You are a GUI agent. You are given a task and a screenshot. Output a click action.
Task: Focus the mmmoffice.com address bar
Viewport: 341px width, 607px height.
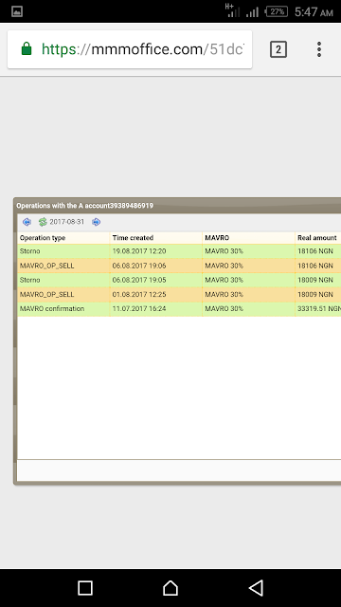click(130, 49)
